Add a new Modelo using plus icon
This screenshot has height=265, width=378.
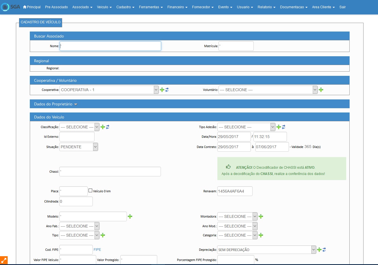tap(130, 216)
